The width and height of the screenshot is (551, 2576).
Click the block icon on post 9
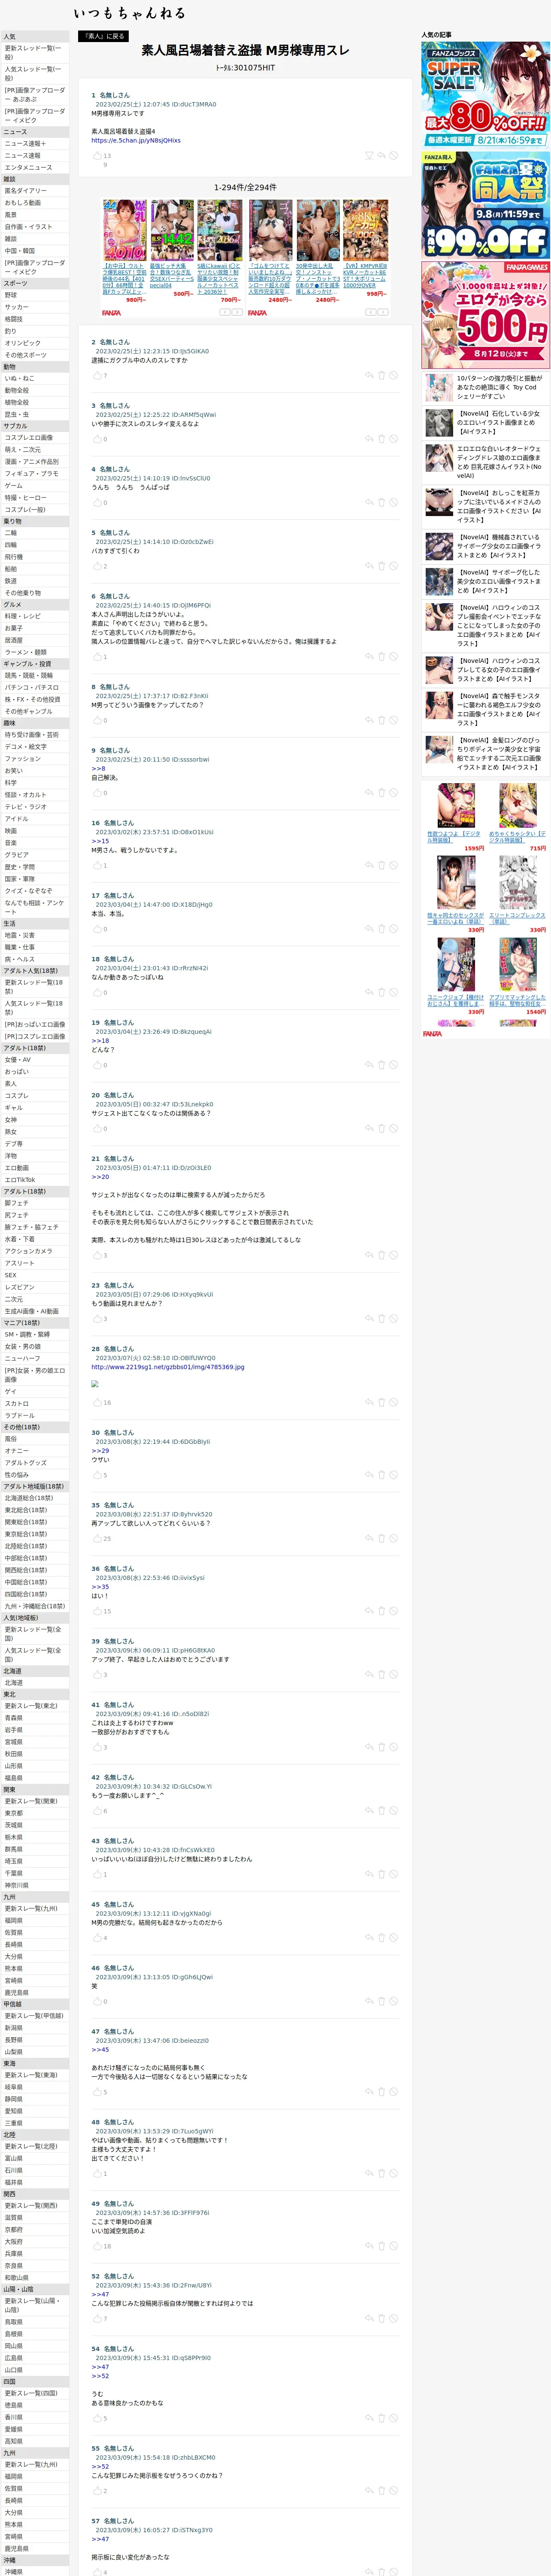click(394, 793)
